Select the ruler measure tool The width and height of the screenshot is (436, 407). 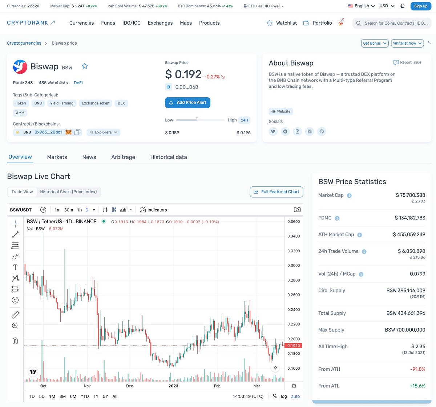(x=15, y=315)
